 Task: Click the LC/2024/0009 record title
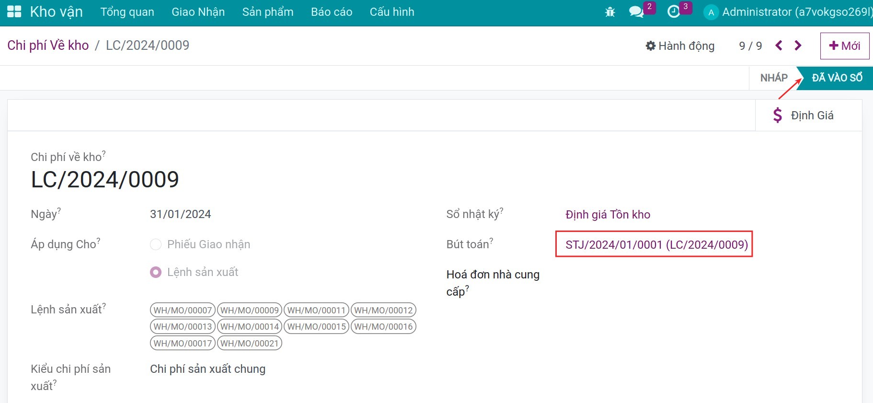point(105,180)
